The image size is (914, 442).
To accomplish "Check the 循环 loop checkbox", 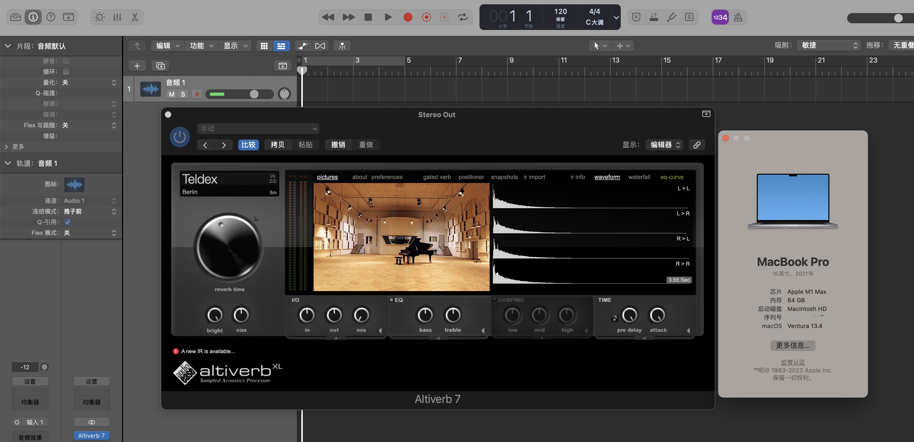I will (66, 72).
